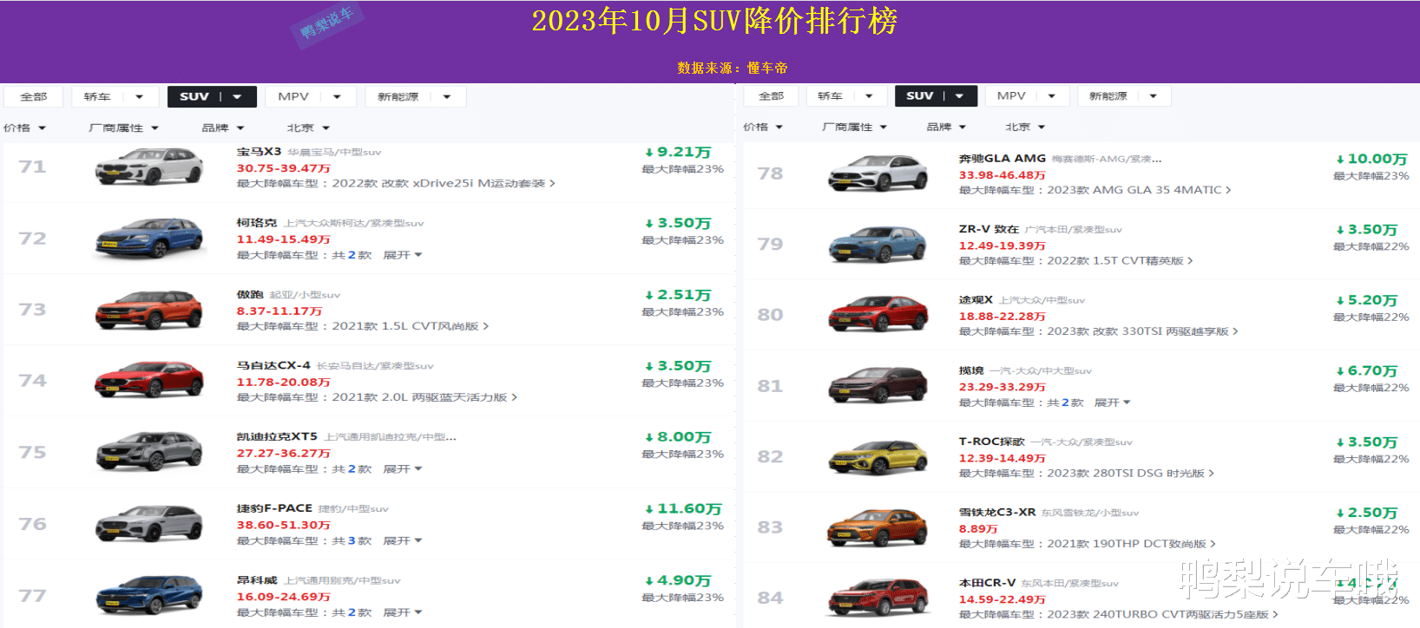Viewport: 1420px width, 628px height.
Task: Open the 2022款 1.5T CVT精英版 link
Action: coord(1120,261)
